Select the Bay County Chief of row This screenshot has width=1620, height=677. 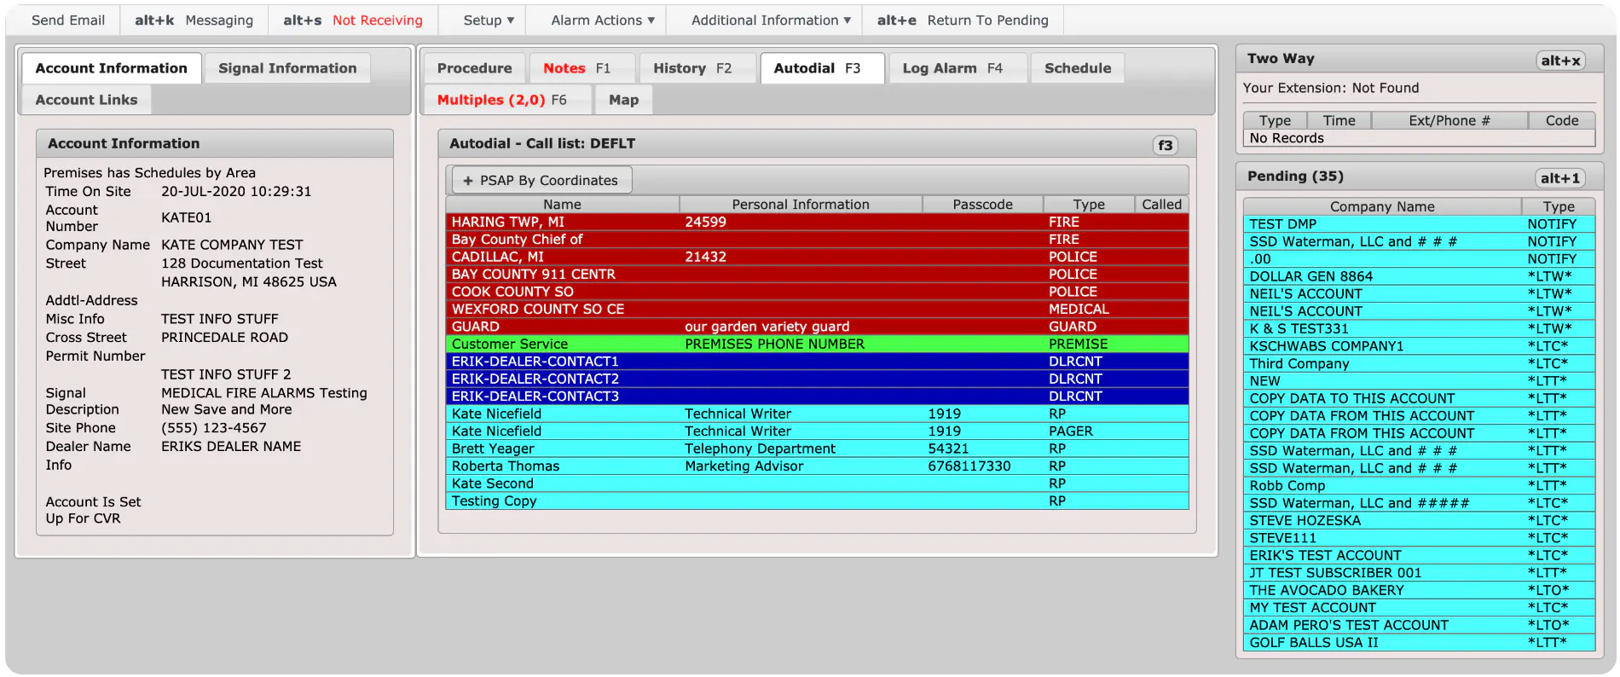coord(817,240)
